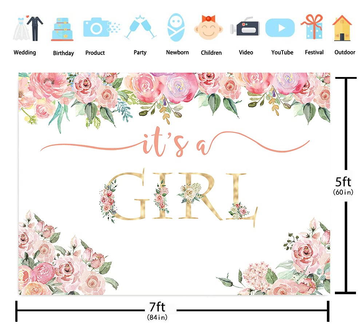
Task: Click the Product camera icon
Action: (102, 27)
